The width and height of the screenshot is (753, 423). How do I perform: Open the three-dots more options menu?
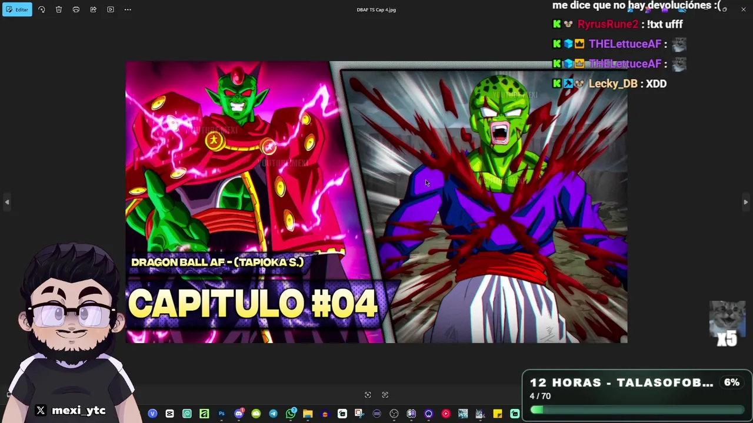[x=128, y=9]
